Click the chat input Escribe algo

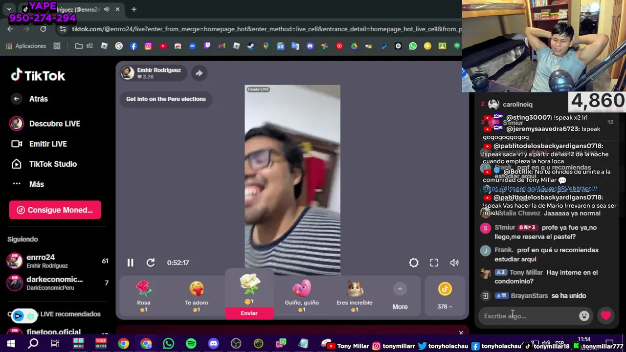(x=528, y=316)
